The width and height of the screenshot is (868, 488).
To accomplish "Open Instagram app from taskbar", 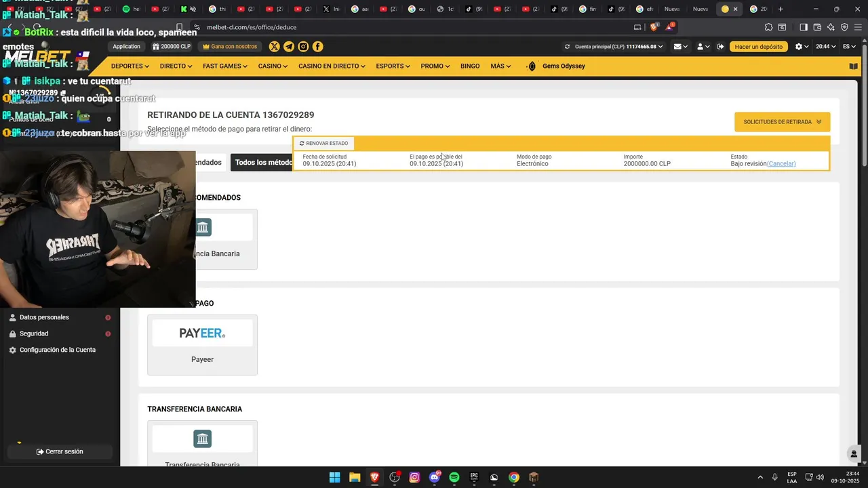I will point(414,477).
